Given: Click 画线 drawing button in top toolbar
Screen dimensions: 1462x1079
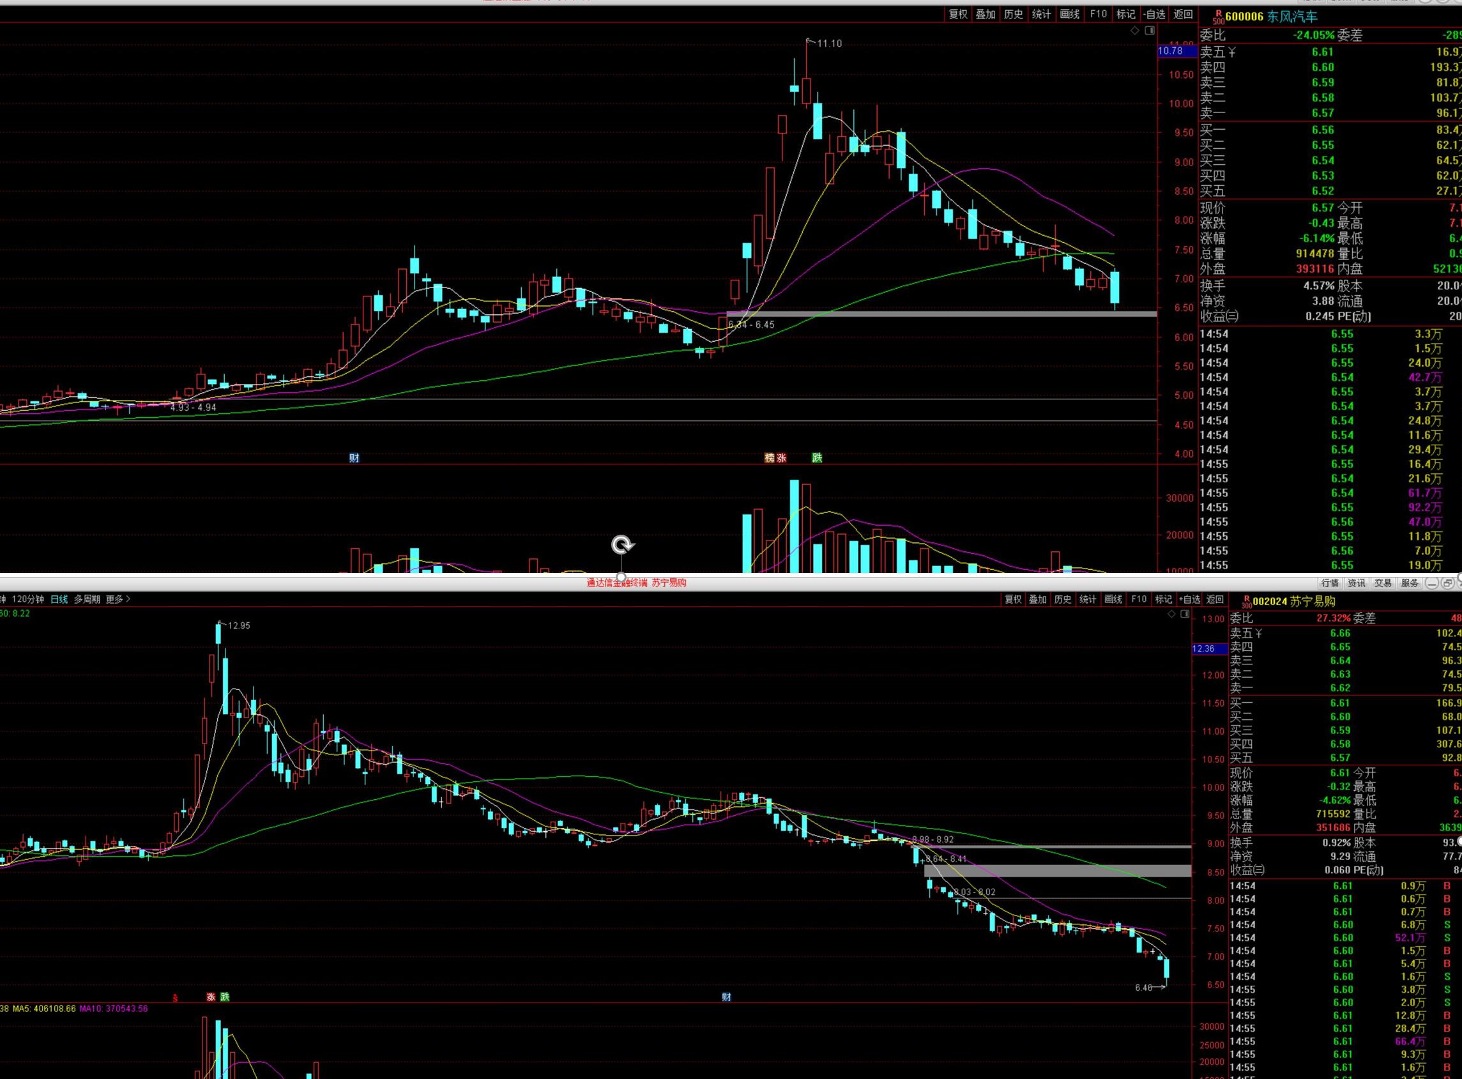Looking at the screenshot, I should 1070,14.
